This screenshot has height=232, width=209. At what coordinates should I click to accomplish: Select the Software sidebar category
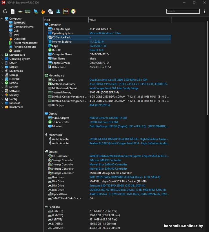14,91
